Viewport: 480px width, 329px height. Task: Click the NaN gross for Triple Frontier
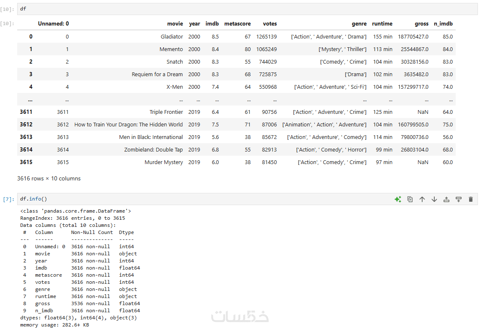tap(423, 112)
